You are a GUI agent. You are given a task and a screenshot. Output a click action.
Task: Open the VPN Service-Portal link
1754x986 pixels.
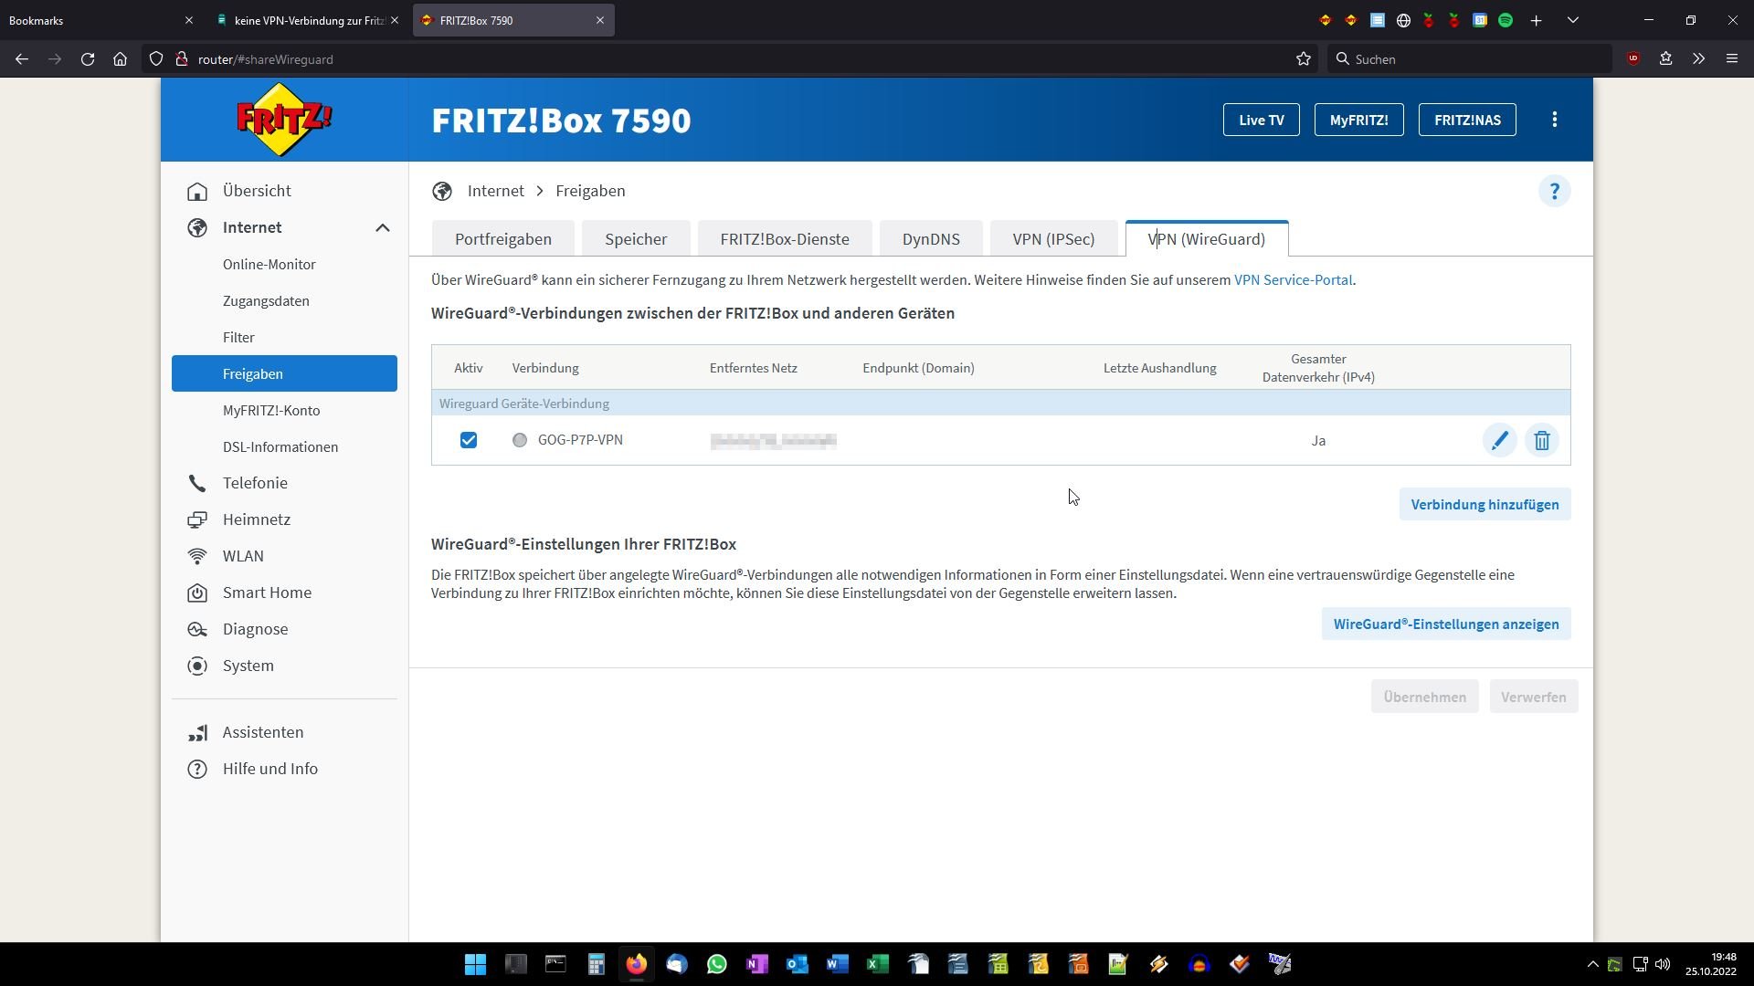[1293, 280]
